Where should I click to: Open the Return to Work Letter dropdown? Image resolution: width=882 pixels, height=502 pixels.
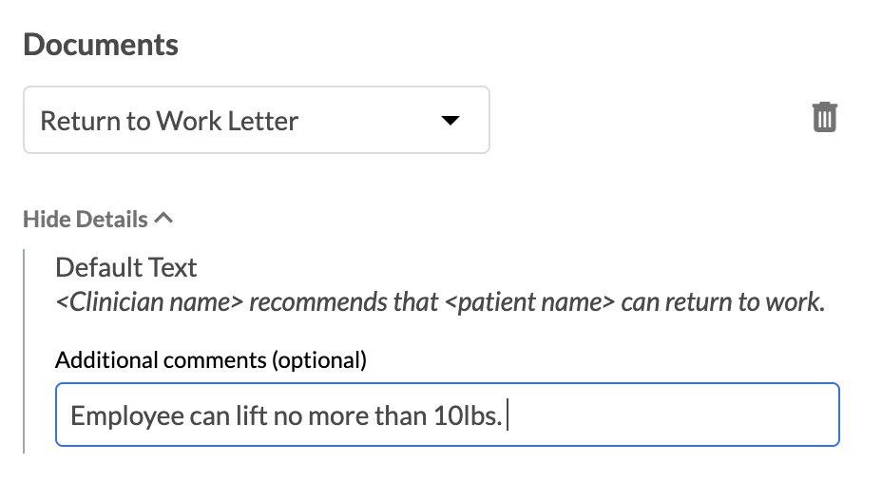click(256, 121)
